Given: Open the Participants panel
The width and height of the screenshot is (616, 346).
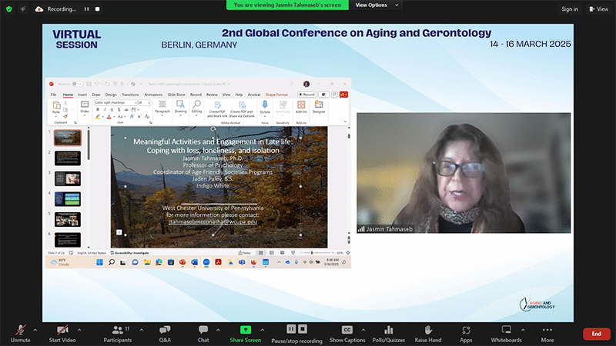Looking at the screenshot, I should [x=116, y=329].
